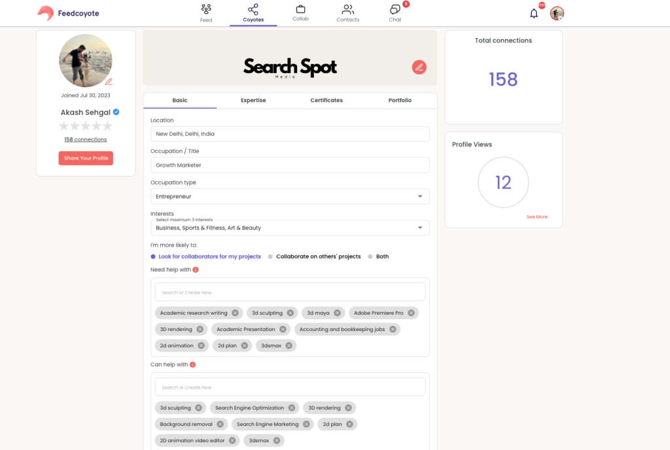The height and width of the screenshot is (450, 670).
Task: Switch to the Expertise tab
Action: (253, 100)
